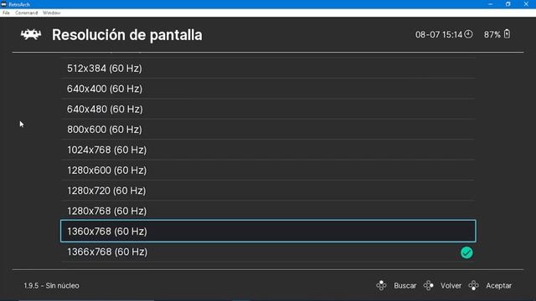Open the File menu
This screenshot has height=301, width=536.
6,13
